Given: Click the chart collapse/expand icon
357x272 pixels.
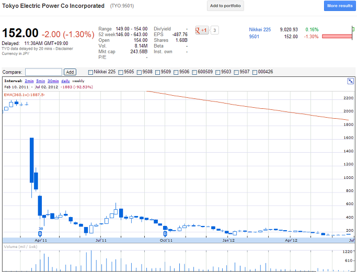Looking at the screenshot, I should 350,81.
